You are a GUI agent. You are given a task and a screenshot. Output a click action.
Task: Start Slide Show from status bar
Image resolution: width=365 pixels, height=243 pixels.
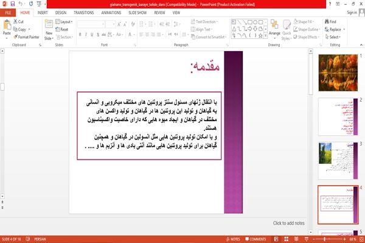point(307,239)
